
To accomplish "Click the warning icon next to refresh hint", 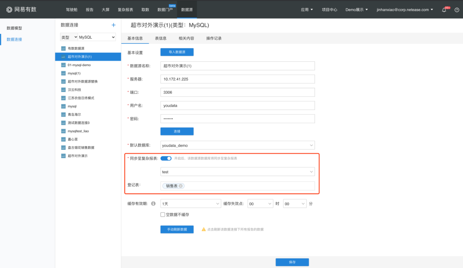I will click(x=204, y=229).
